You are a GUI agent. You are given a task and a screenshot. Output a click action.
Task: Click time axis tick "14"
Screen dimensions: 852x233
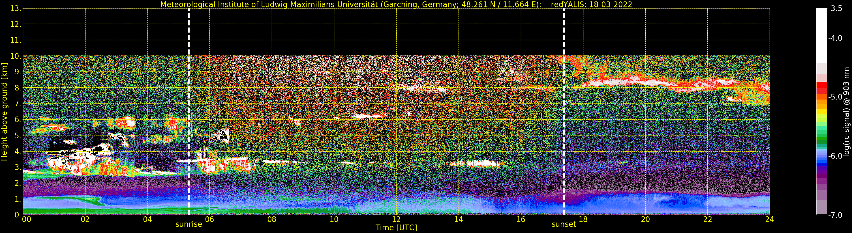[x=459, y=219]
